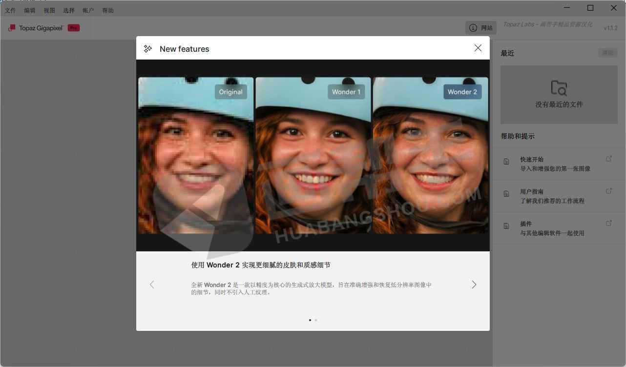Click the external link icon for 用户指南
626x367 pixels.
pos(609,191)
